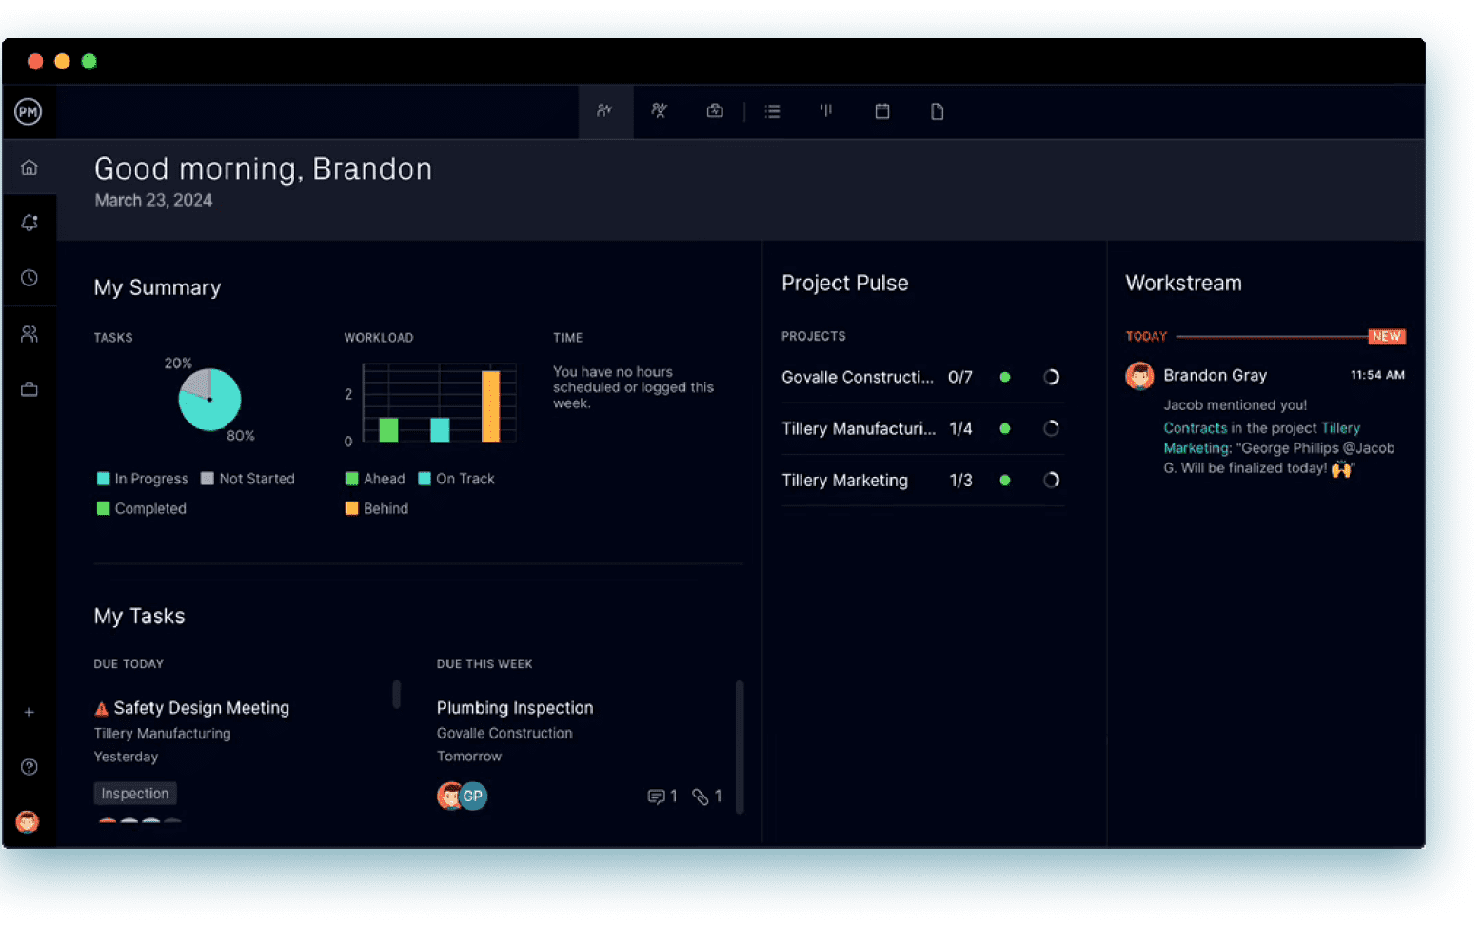
Task: Open notifications via the bell icon
Action: point(30,222)
